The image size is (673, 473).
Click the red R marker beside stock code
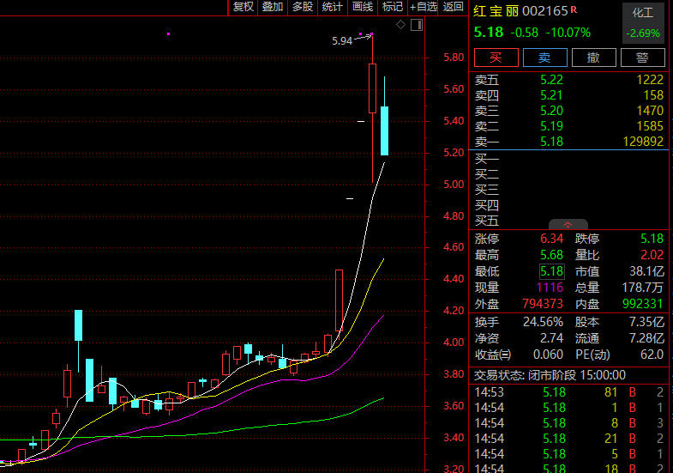point(574,9)
